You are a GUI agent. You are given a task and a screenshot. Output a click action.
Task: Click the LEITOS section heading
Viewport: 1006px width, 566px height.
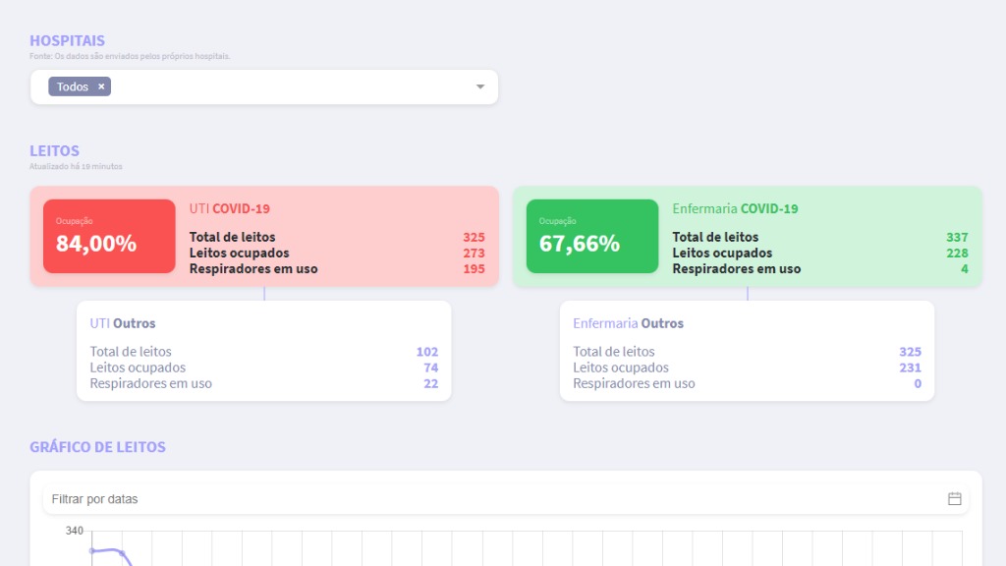(x=54, y=151)
